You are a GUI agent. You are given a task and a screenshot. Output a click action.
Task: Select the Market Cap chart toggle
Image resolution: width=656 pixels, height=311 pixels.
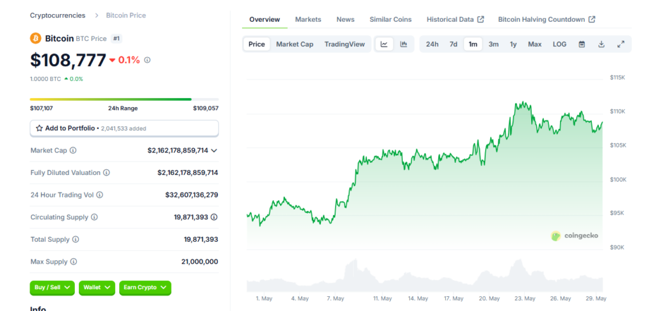point(295,44)
